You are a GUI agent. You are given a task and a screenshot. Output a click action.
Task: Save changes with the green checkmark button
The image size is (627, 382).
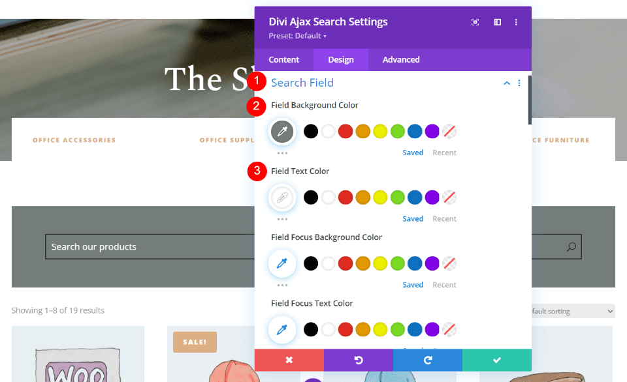tap(497, 360)
